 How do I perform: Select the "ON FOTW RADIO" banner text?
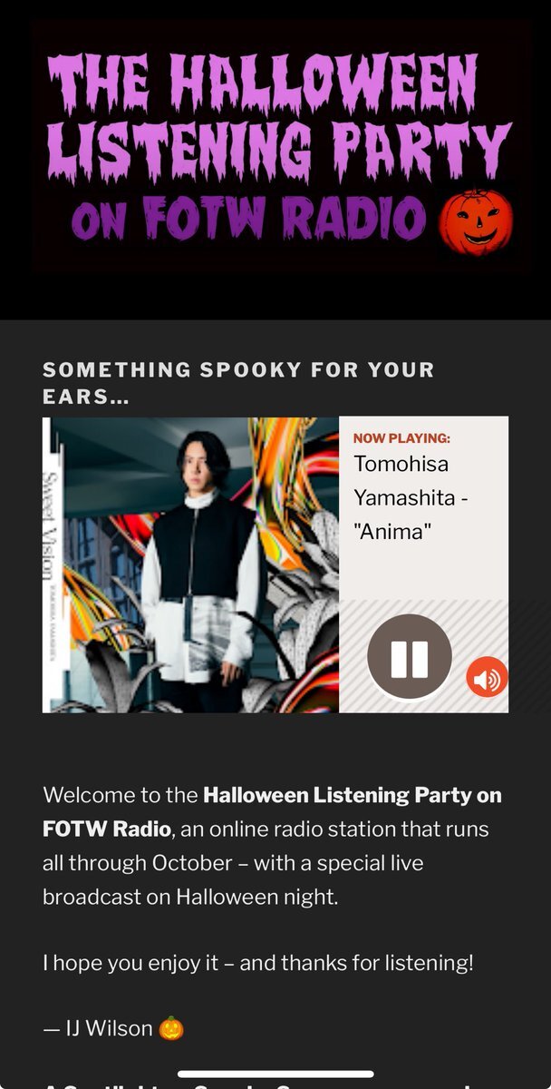click(248, 220)
